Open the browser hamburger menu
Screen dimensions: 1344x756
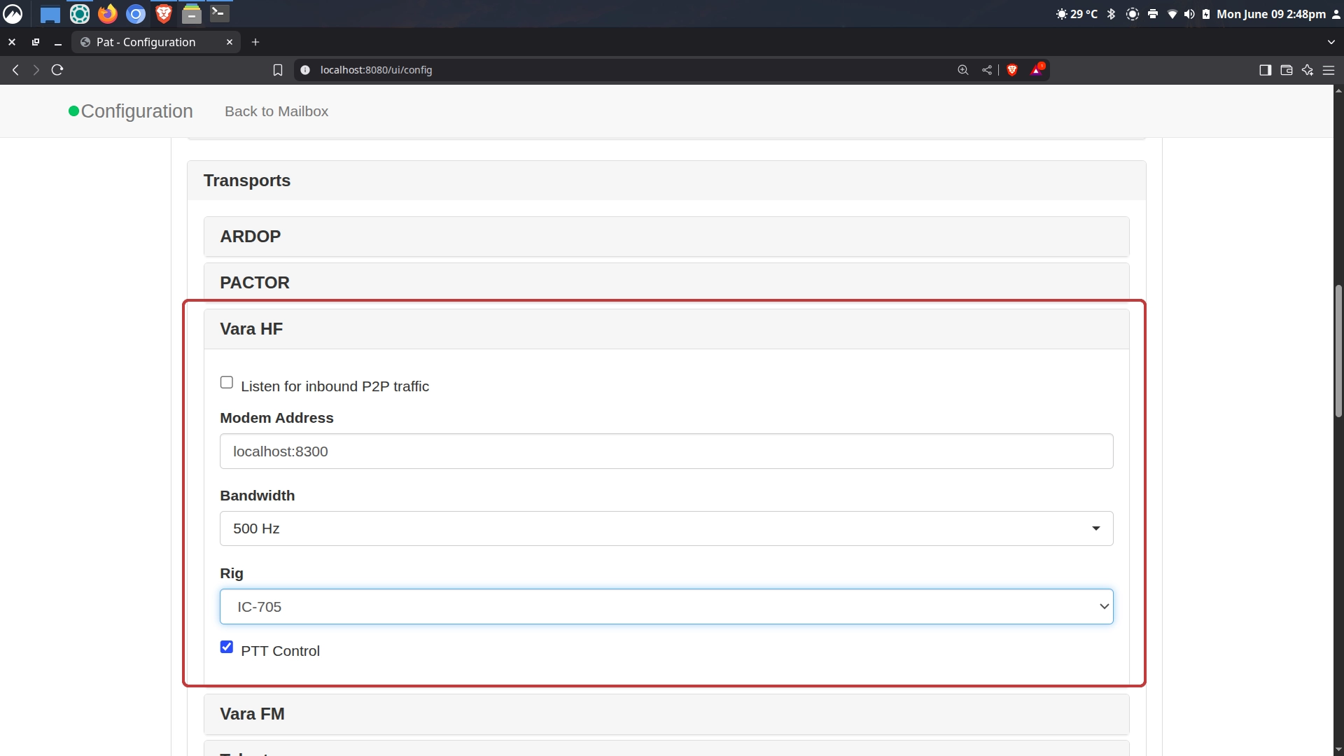tap(1329, 70)
